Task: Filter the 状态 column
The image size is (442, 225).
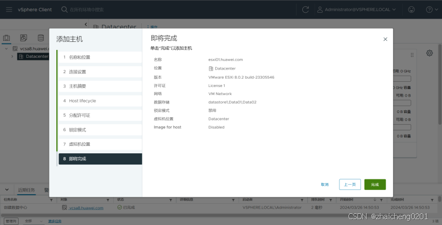Action: coord(171,200)
